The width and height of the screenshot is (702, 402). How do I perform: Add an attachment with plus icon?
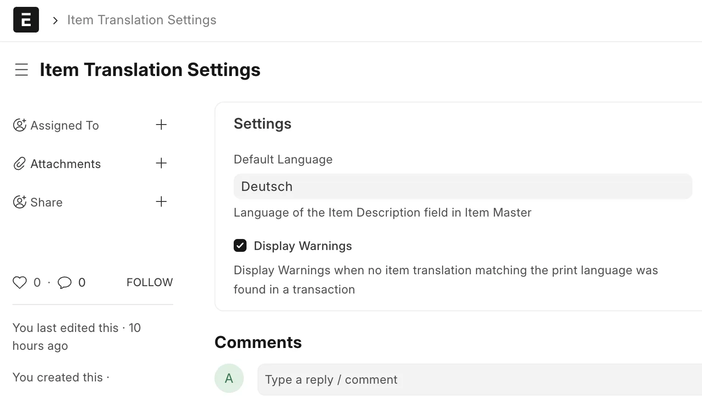tap(161, 163)
